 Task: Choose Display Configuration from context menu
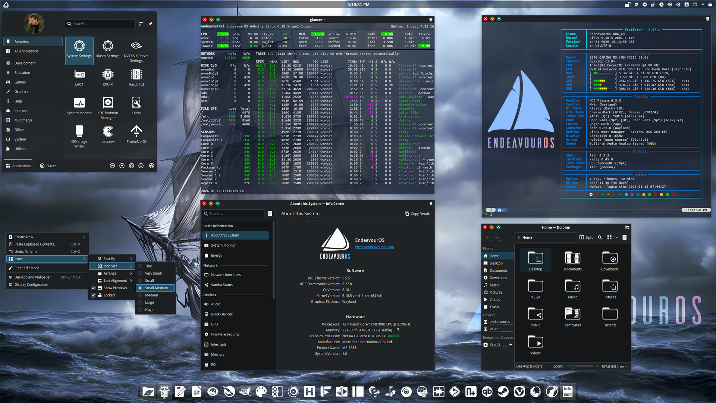(x=47, y=285)
